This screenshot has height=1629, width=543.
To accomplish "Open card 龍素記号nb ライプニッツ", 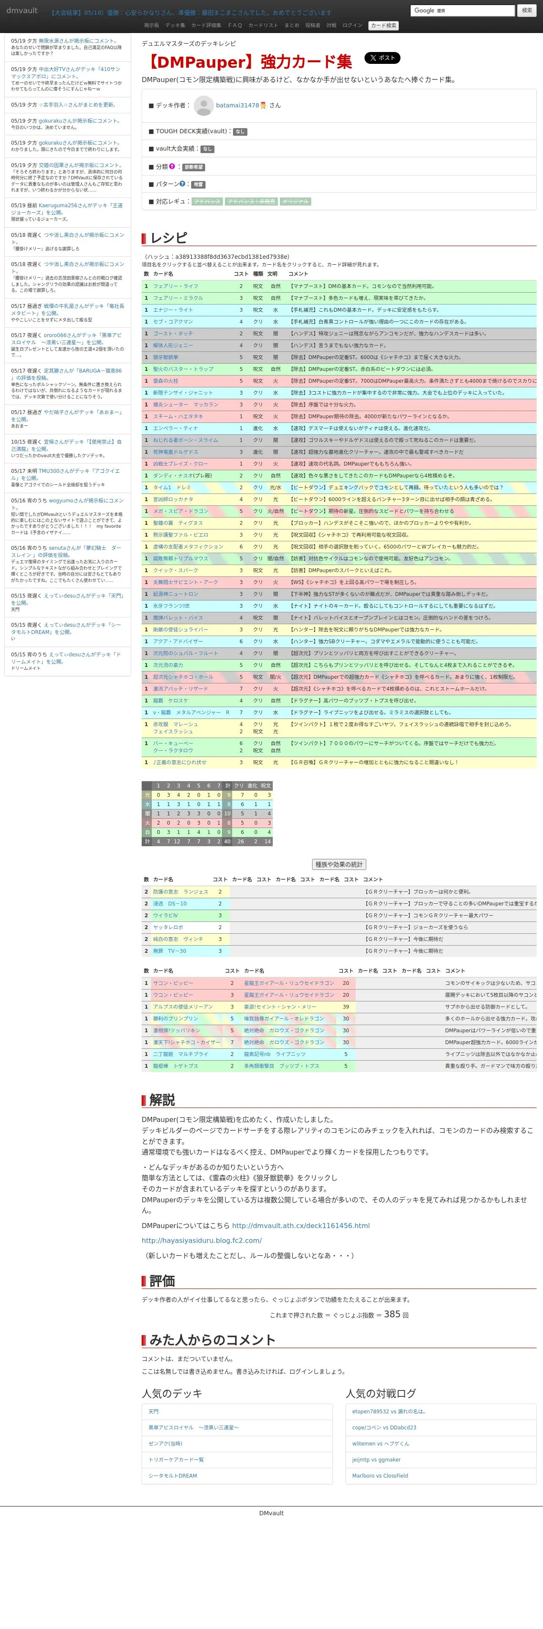I will pyautogui.click(x=275, y=1054).
